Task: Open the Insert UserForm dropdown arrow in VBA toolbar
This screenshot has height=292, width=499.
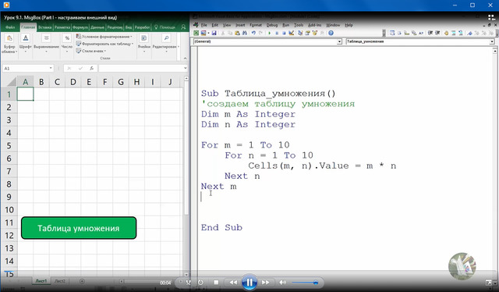Action: click(x=208, y=33)
